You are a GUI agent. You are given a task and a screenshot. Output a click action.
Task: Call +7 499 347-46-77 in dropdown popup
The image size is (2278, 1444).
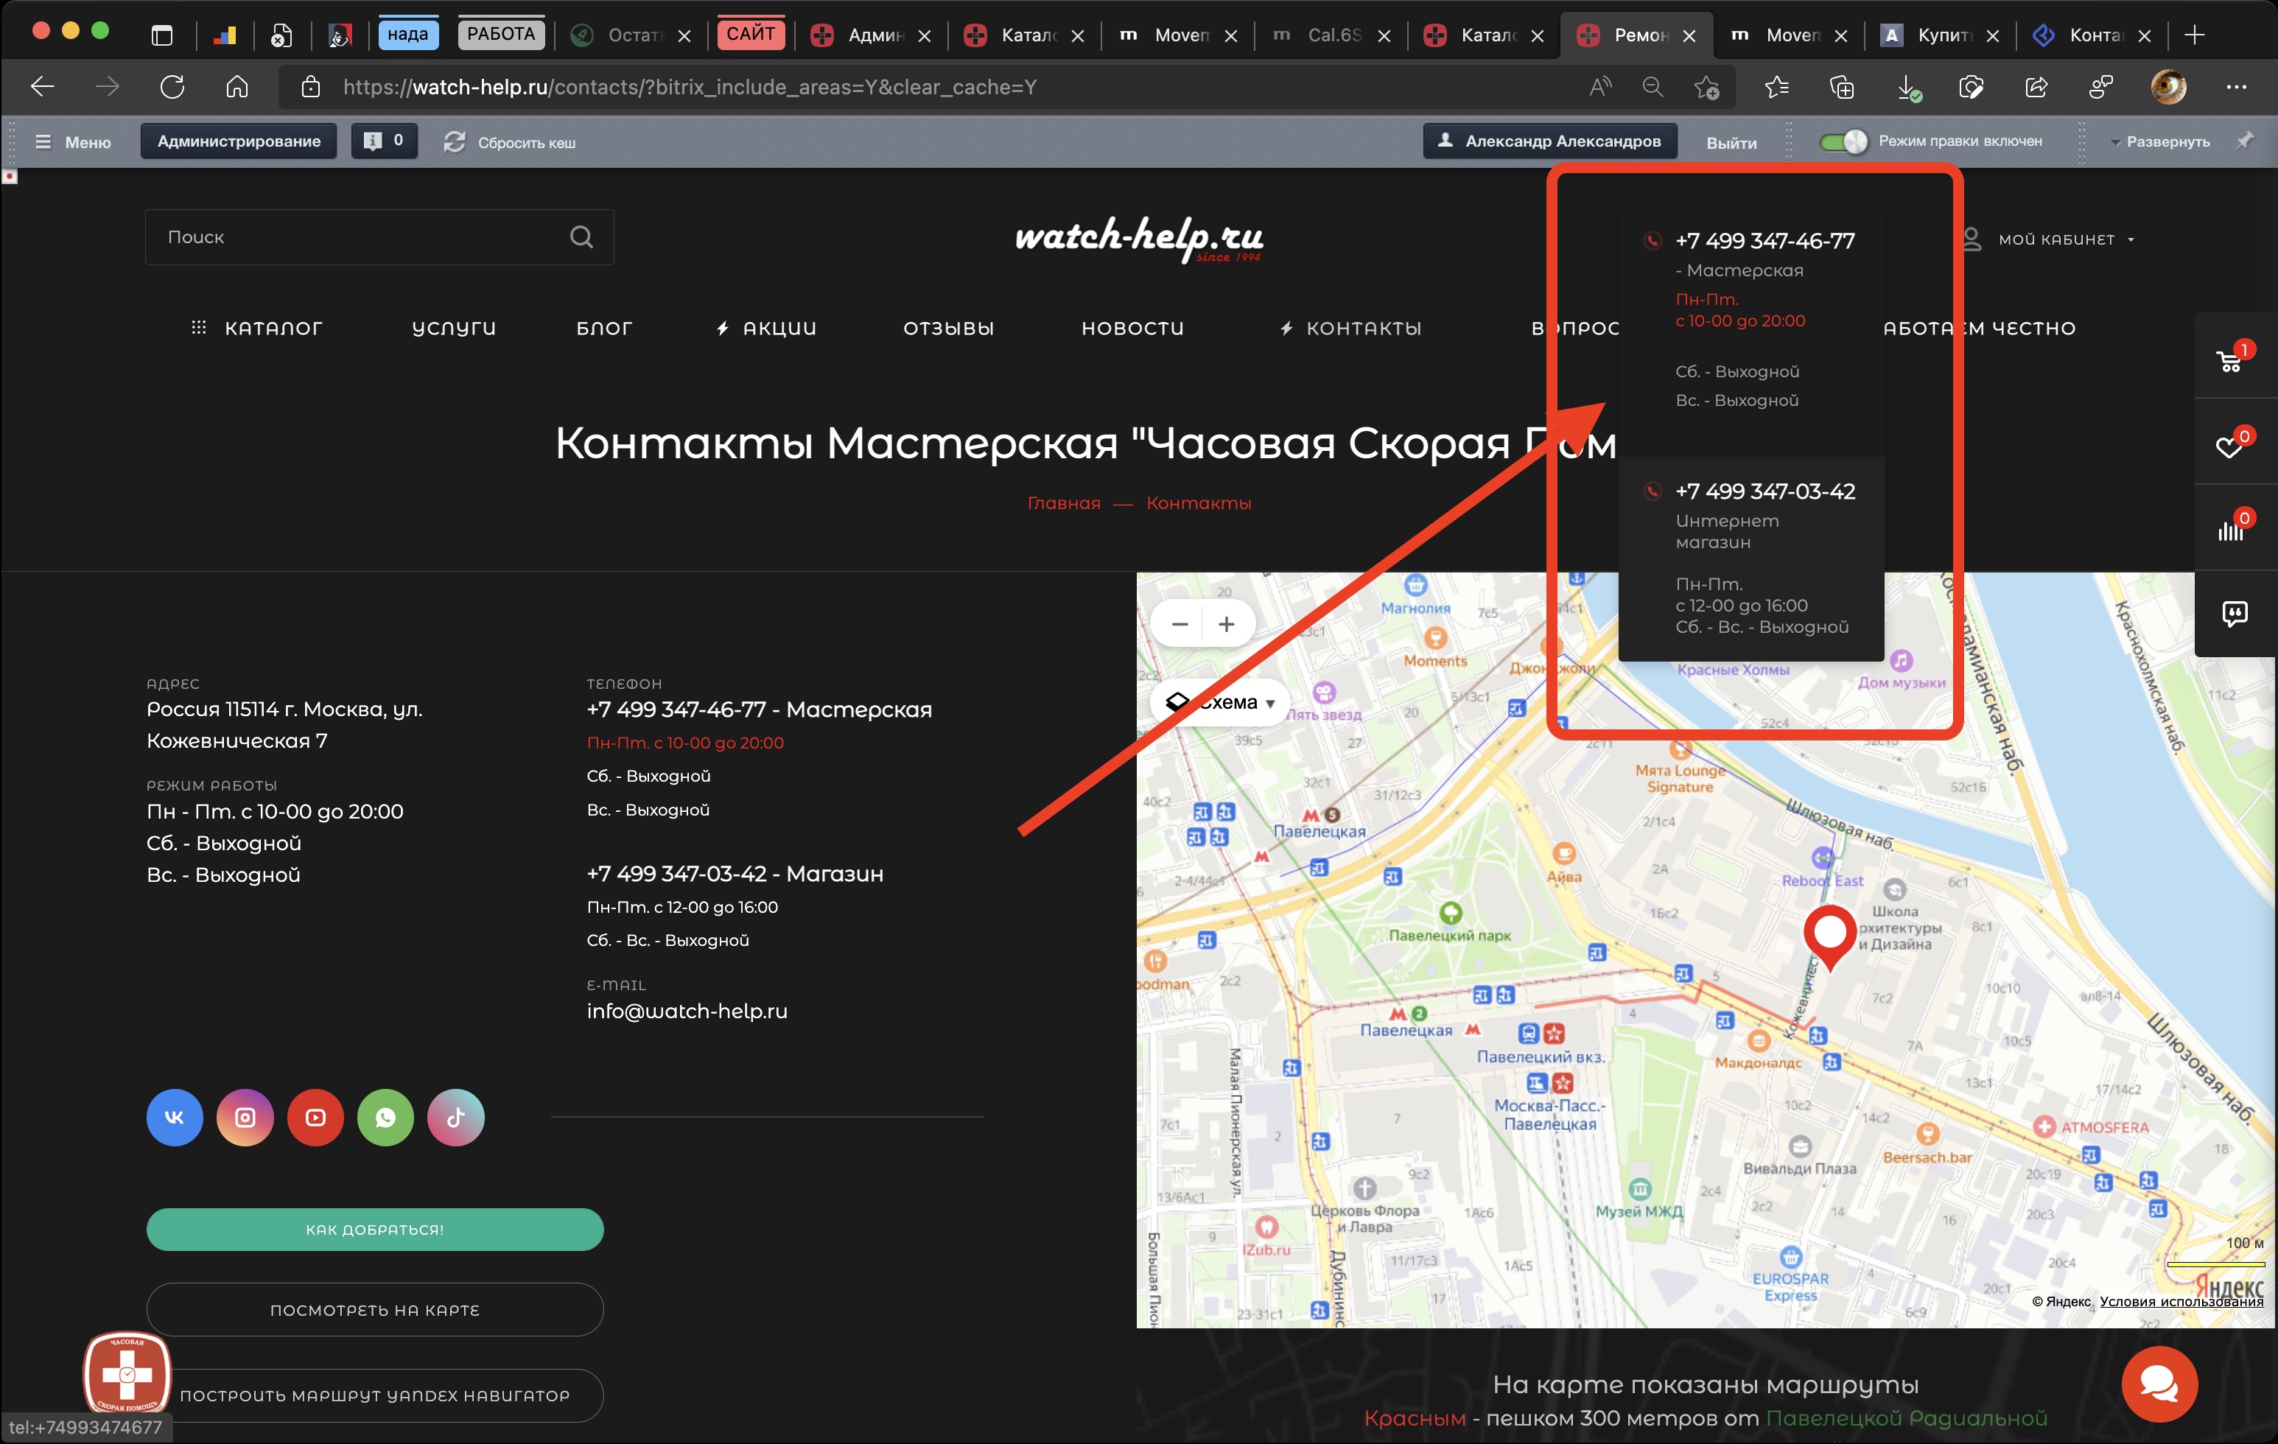click(x=1764, y=242)
